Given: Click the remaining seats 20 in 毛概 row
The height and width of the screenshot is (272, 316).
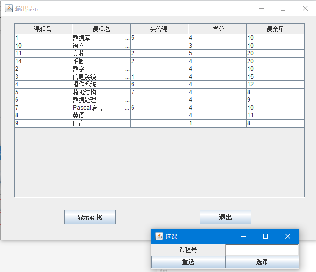Looking at the screenshot, I should [275, 61].
